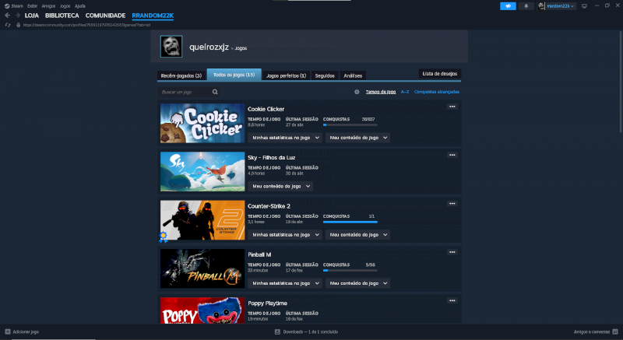Open the Ajuda menu
Screen dimensions: 623x340
click(x=80, y=6)
